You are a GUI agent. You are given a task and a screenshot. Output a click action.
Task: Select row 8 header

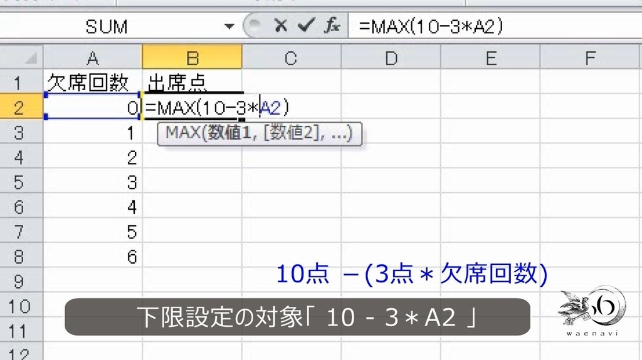(x=21, y=256)
